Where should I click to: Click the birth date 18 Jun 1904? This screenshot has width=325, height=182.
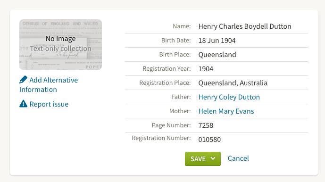pyautogui.click(x=217, y=41)
